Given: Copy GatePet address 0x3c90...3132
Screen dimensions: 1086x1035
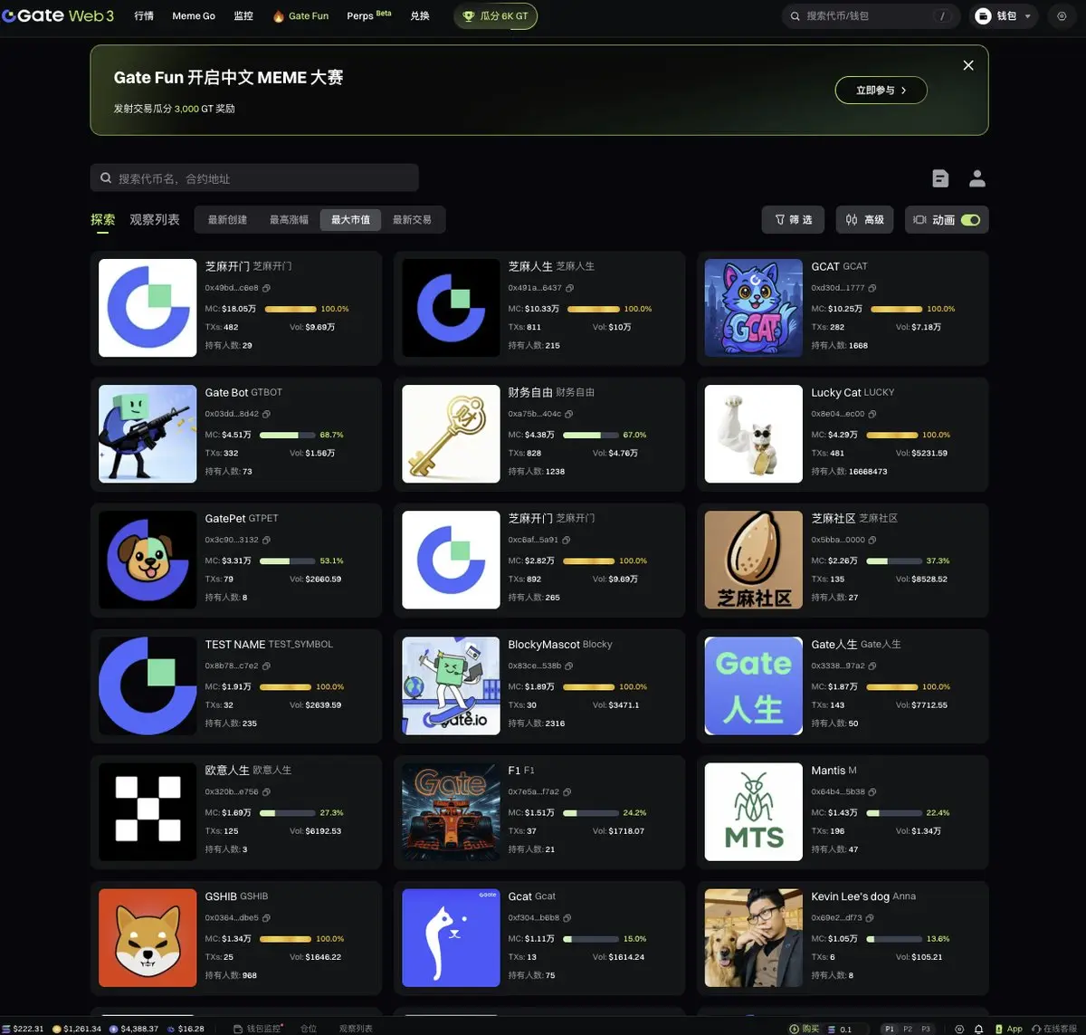Looking at the screenshot, I should tap(266, 540).
